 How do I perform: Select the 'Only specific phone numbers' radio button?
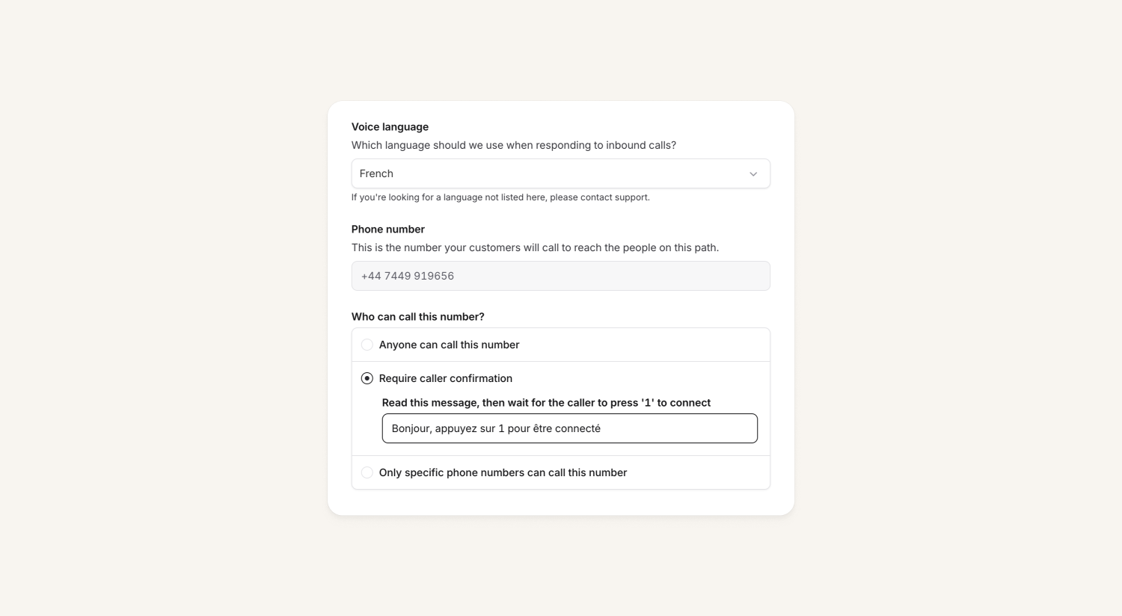367,472
